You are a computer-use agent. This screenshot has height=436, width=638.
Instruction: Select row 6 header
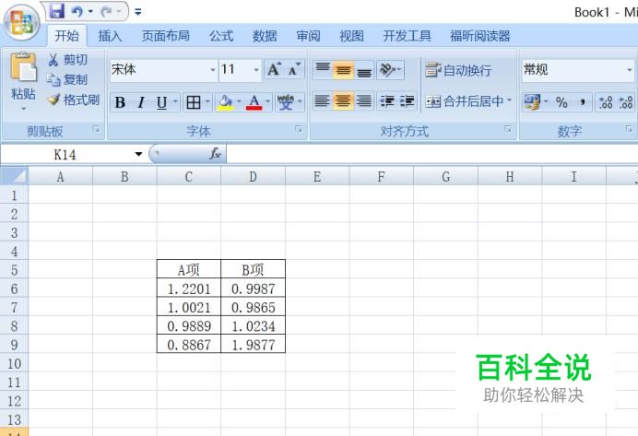coord(14,289)
